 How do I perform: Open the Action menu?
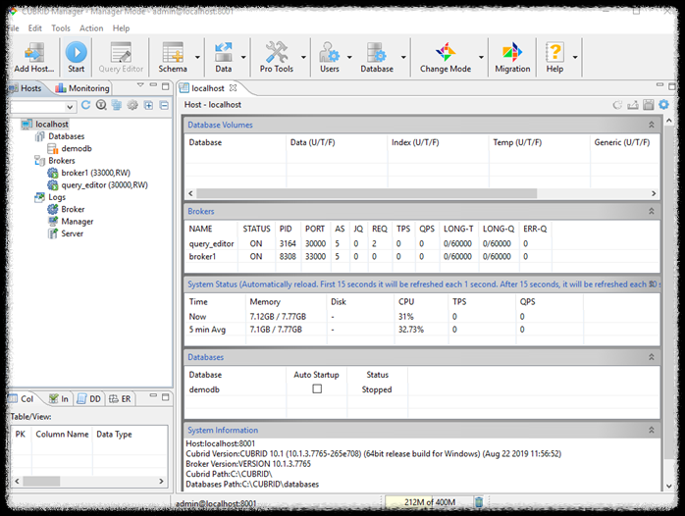[x=91, y=27]
